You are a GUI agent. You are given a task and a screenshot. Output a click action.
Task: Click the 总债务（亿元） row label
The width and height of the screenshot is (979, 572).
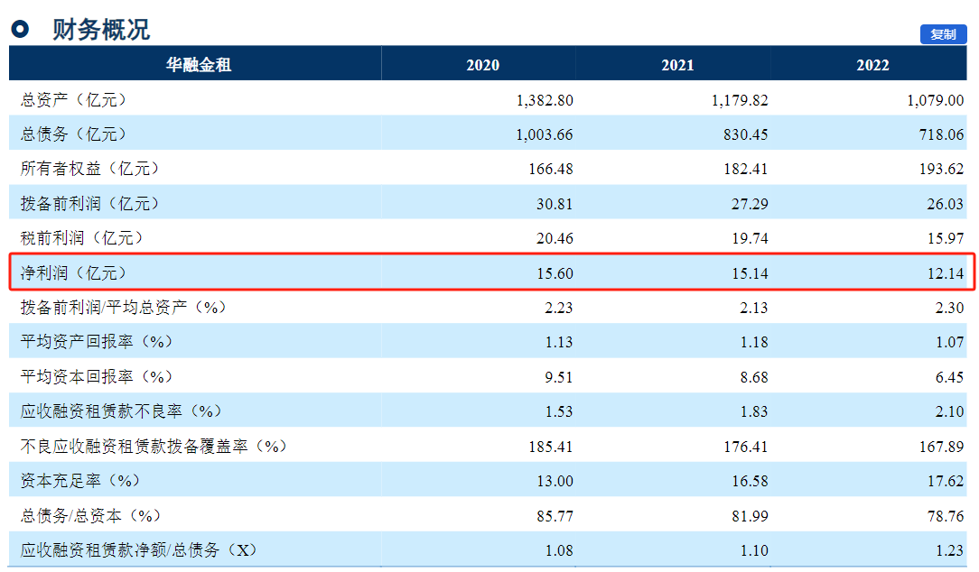pos(74,134)
